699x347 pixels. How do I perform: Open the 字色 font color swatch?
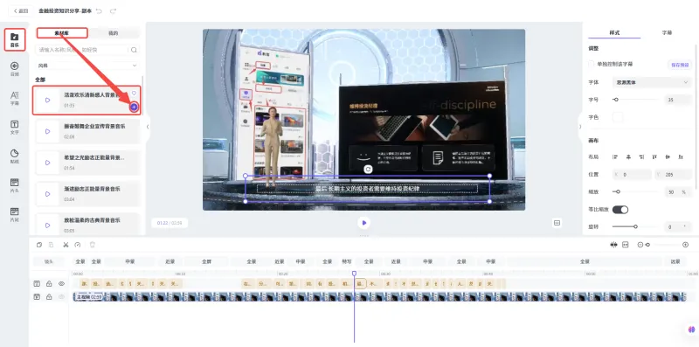[618, 117]
